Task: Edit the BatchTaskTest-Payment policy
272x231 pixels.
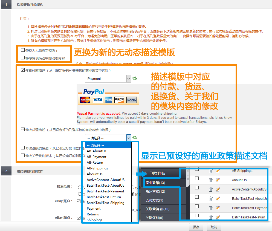Action: (x=218, y=208)
